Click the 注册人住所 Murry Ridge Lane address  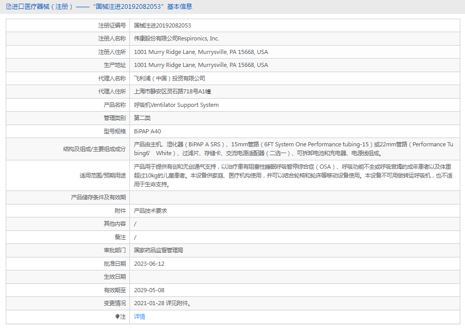(201, 52)
